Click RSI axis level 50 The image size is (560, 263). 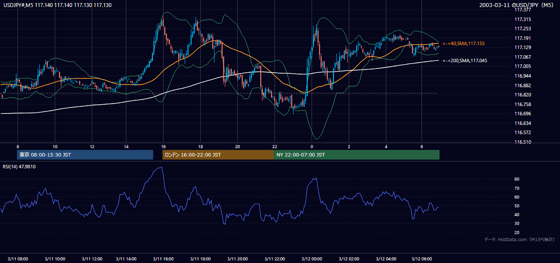coord(517,206)
